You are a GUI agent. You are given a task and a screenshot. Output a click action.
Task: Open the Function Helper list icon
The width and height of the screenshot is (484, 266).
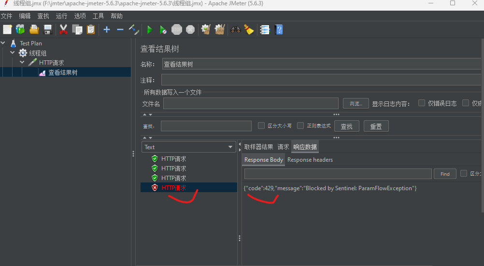point(265,29)
